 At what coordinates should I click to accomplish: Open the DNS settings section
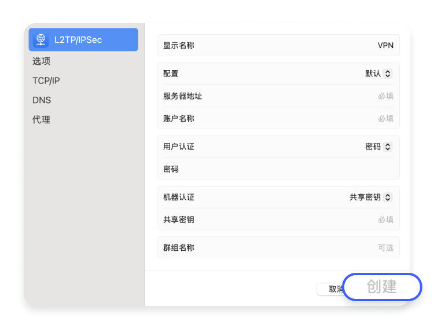point(42,100)
